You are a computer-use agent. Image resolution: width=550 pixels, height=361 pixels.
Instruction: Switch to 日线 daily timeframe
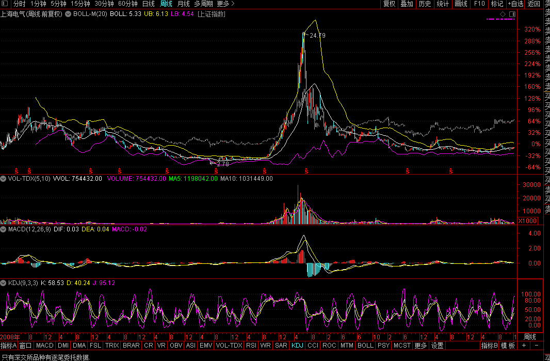(x=148, y=4)
